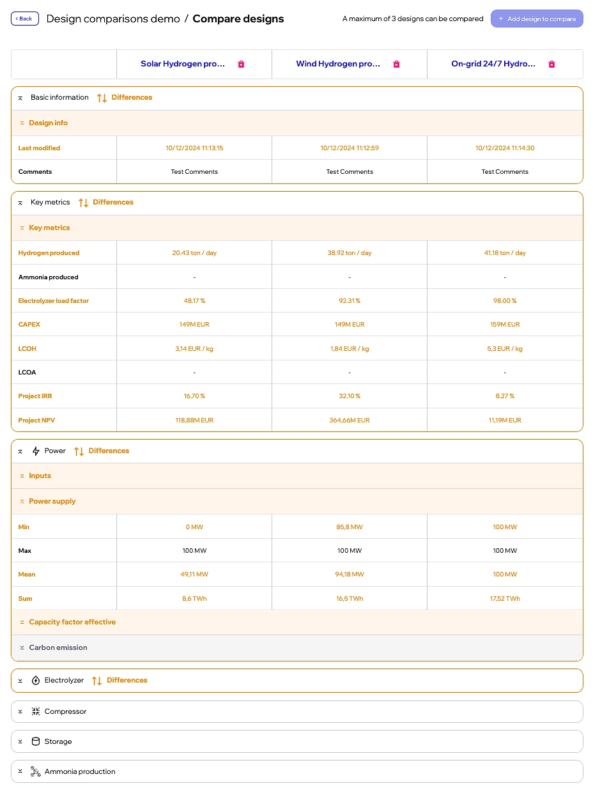
Task: Click the Project NPV row label
Action: pyautogui.click(x=36, y=421)
